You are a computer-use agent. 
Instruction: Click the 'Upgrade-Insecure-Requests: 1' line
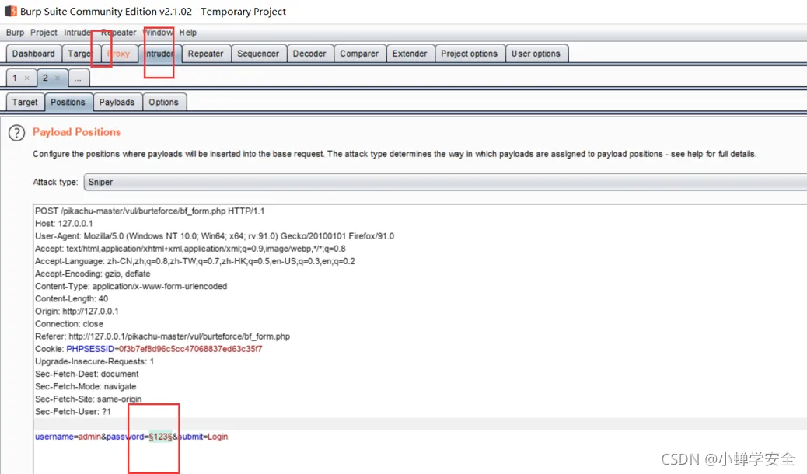[x=95, y=361]
